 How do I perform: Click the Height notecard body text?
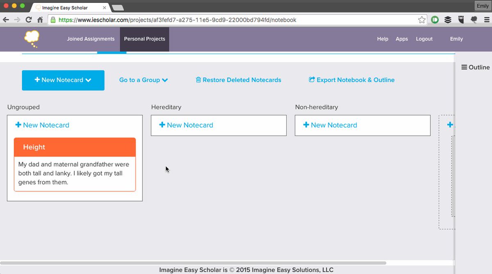pos(74,173)
